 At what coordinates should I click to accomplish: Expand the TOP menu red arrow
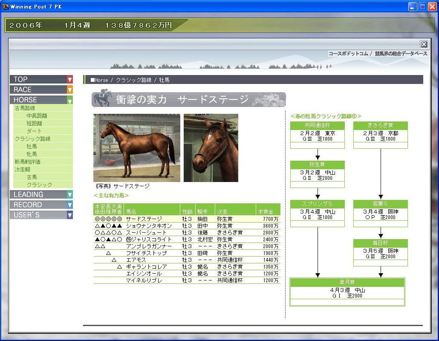click(x=70, y=80)
